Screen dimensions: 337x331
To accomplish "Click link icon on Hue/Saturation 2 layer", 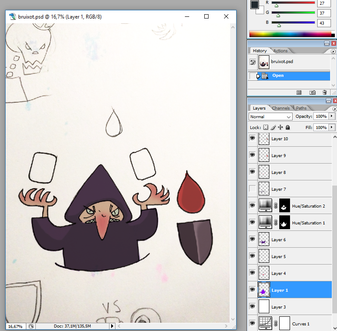I will [x=275, y=206].
